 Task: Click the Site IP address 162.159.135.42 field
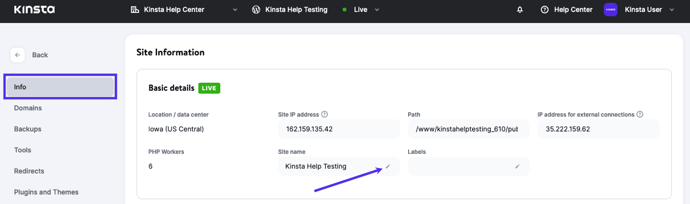click(339, 129)
